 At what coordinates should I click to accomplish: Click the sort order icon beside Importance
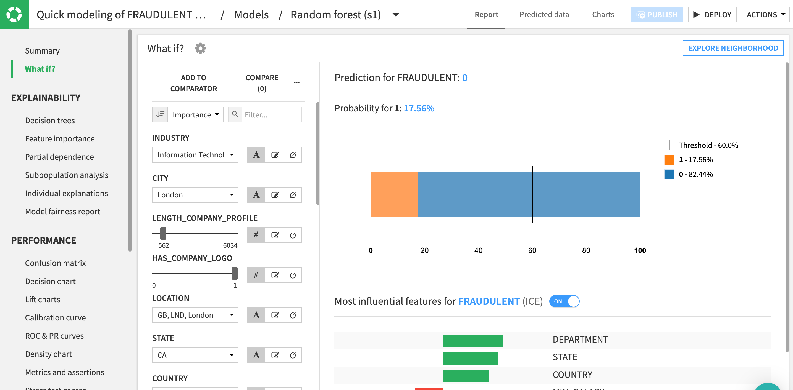pos(160,115)
